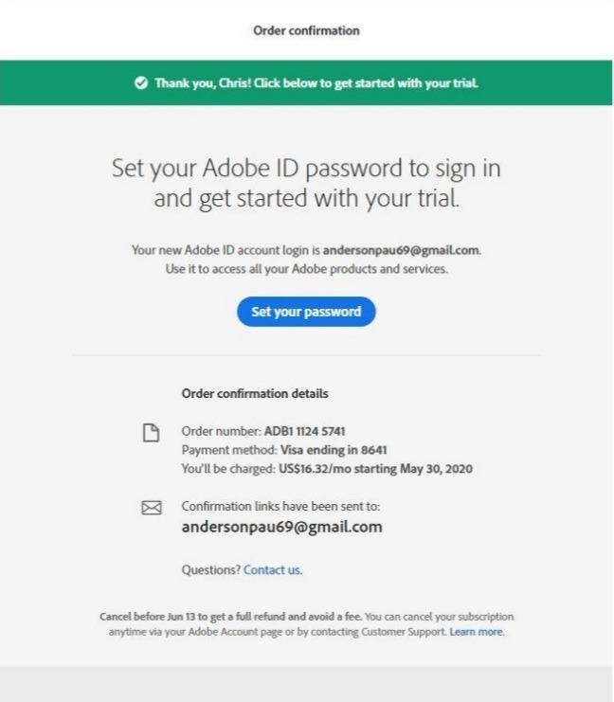Click the document icon beside order number
The image size is (614, 702).
150,433
